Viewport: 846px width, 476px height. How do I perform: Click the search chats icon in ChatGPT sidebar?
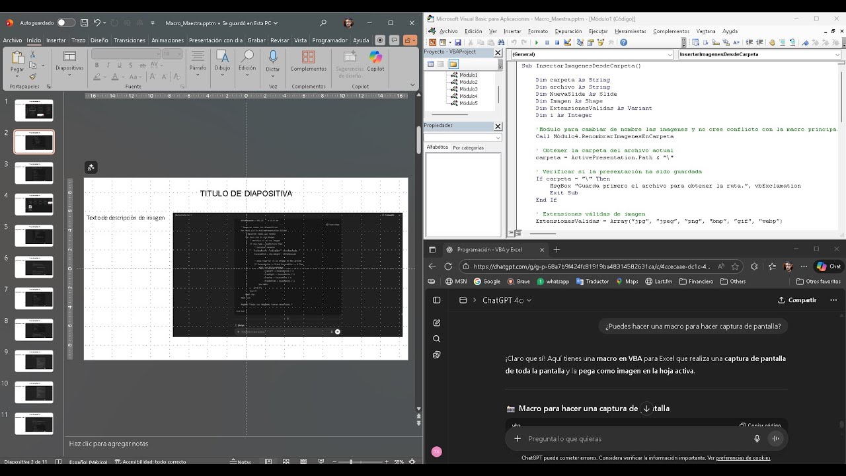(x=436, y=338)
